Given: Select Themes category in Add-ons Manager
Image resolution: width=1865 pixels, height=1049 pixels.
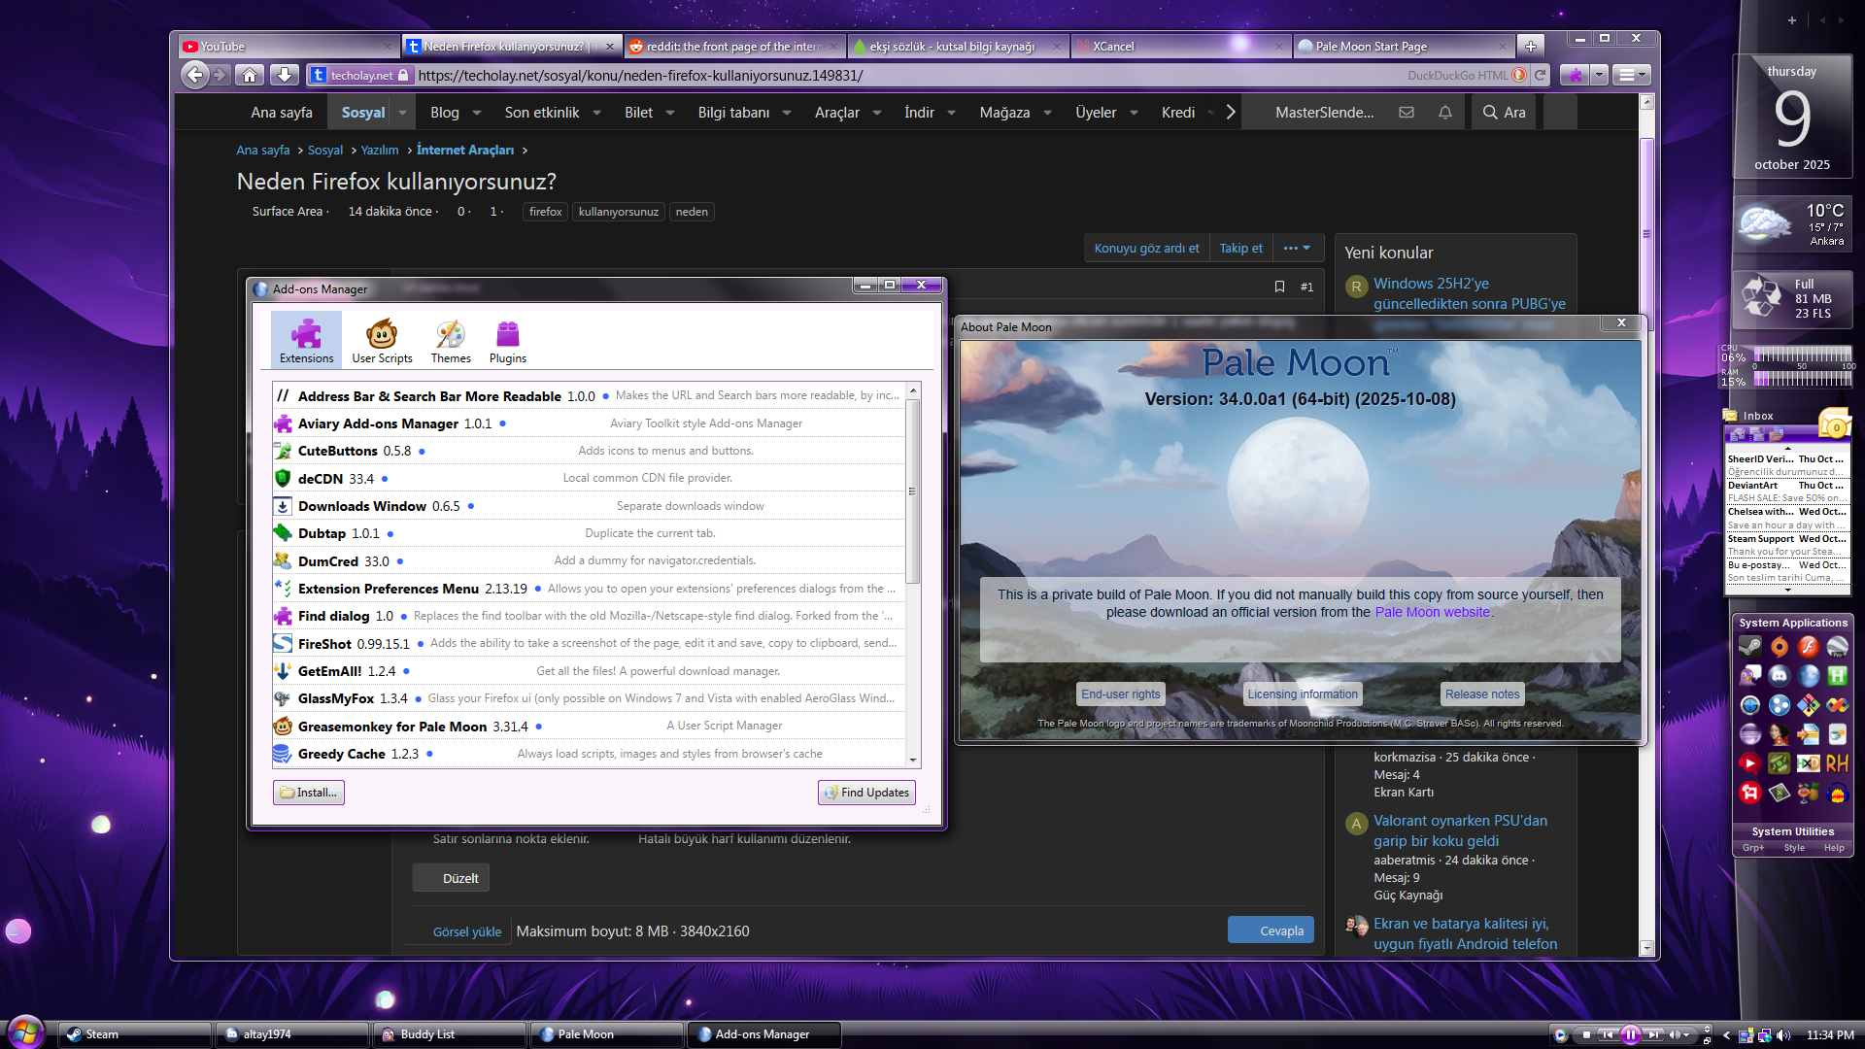Looking at the screenshot, I should tap(451, 340).
